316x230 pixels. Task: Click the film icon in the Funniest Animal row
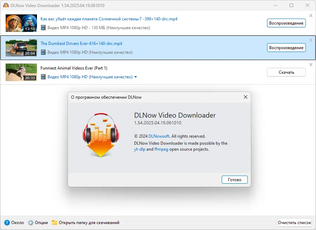(43, 77)
